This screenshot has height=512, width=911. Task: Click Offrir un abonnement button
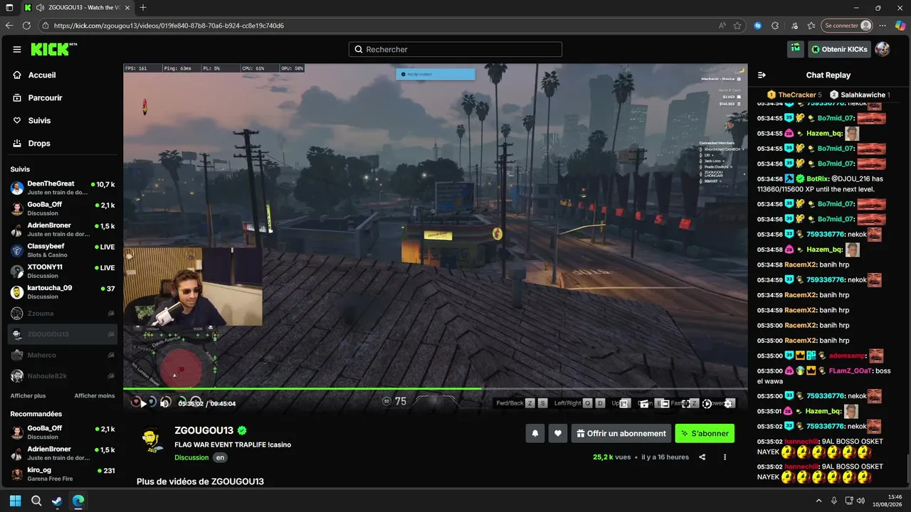click(621, 433)
